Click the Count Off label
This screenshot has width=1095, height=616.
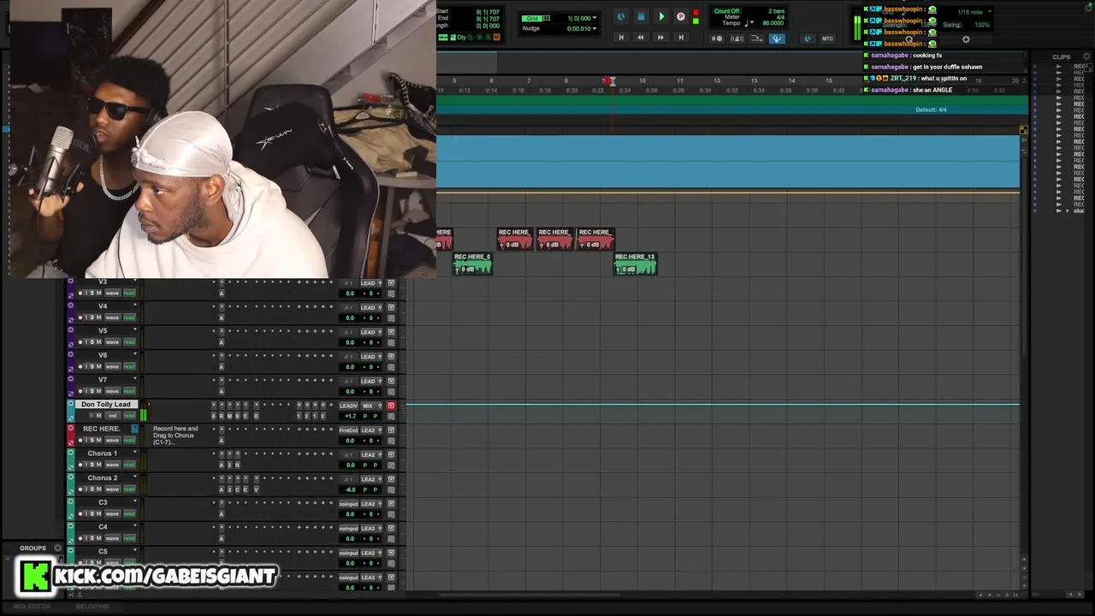pyautogui.click(x=727, y=11)
